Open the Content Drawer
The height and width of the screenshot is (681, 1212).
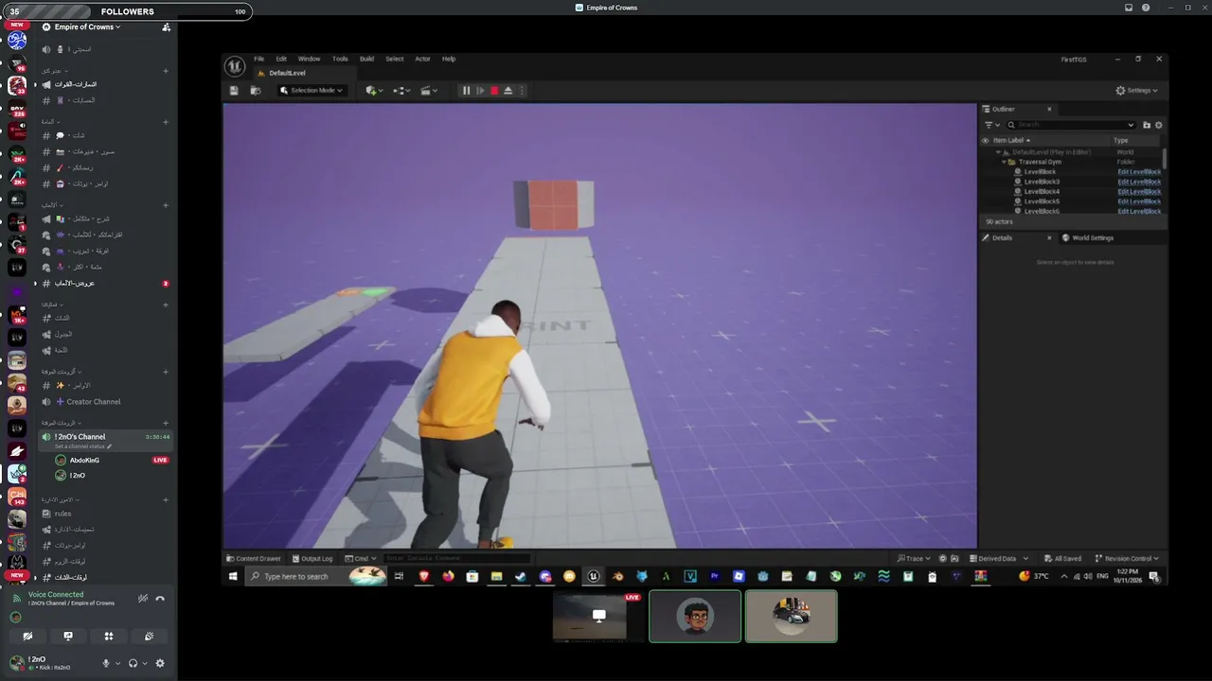[x=253, y=558]
